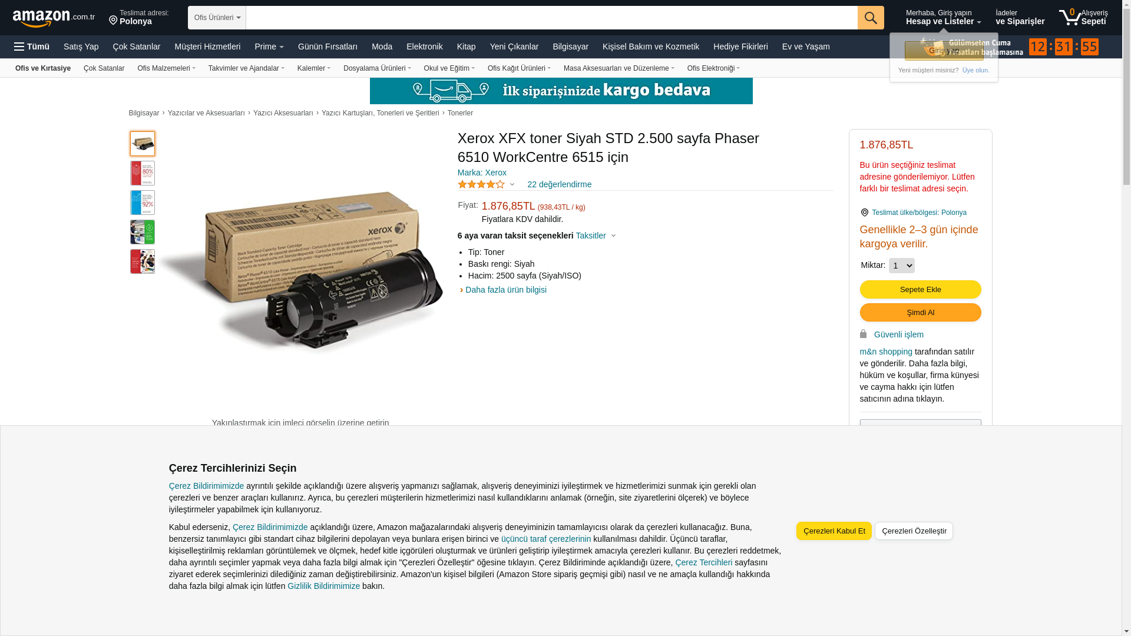Click the Güvenli işlem lock icon
This screenshot has height=636, width=1131.
point(863,334)
